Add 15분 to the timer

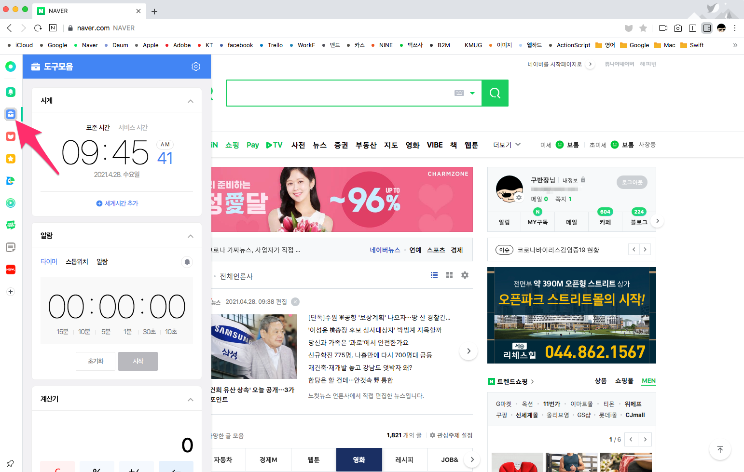pos(62,332)
